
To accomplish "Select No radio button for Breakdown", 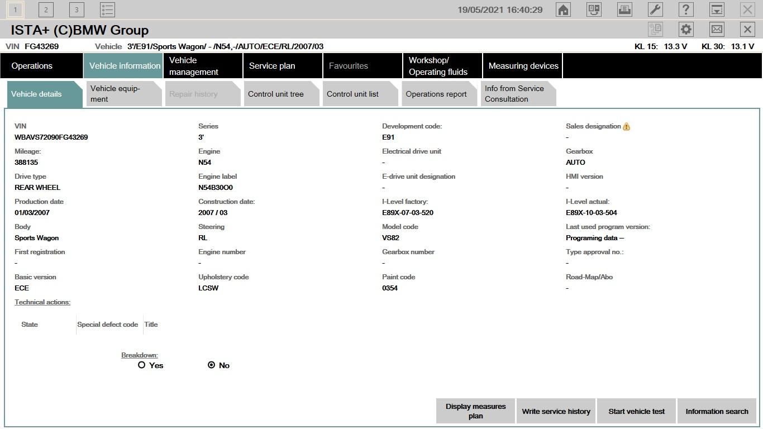I will tap(211, 365).
